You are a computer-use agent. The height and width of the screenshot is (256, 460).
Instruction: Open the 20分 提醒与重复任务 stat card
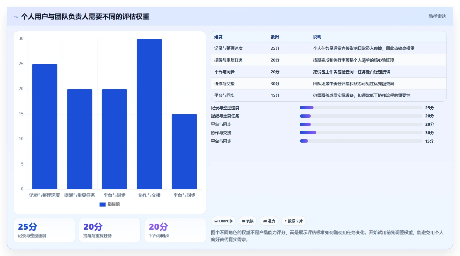coord(110,230)
